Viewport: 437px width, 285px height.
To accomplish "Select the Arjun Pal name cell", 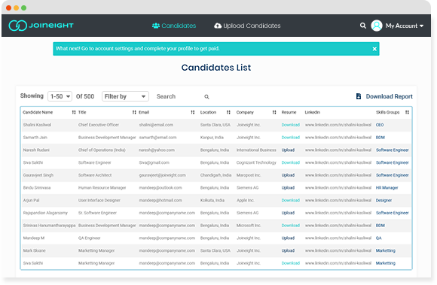I will point(31,200).
